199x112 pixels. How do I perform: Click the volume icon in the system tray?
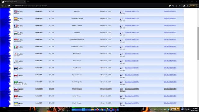click(x=189, y=110)
